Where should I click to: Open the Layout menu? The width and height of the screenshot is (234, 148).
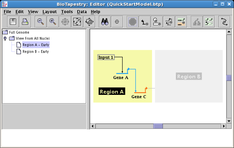click(49, 11)
